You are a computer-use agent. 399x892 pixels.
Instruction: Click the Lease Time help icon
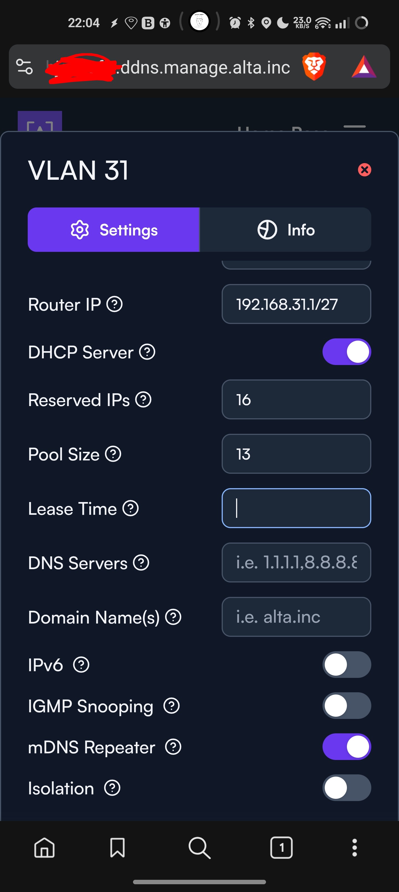[x=131, y=508]
